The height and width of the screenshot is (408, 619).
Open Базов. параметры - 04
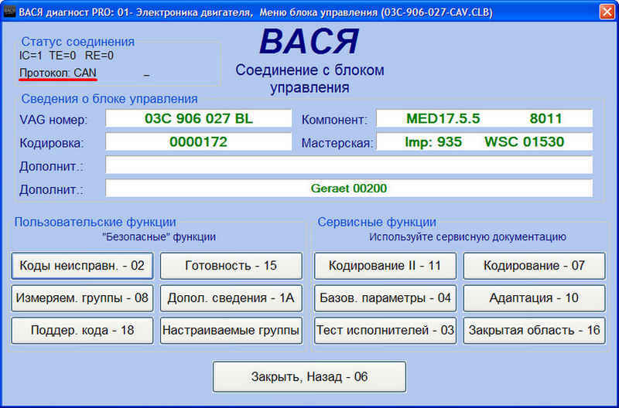pos(385,298)
